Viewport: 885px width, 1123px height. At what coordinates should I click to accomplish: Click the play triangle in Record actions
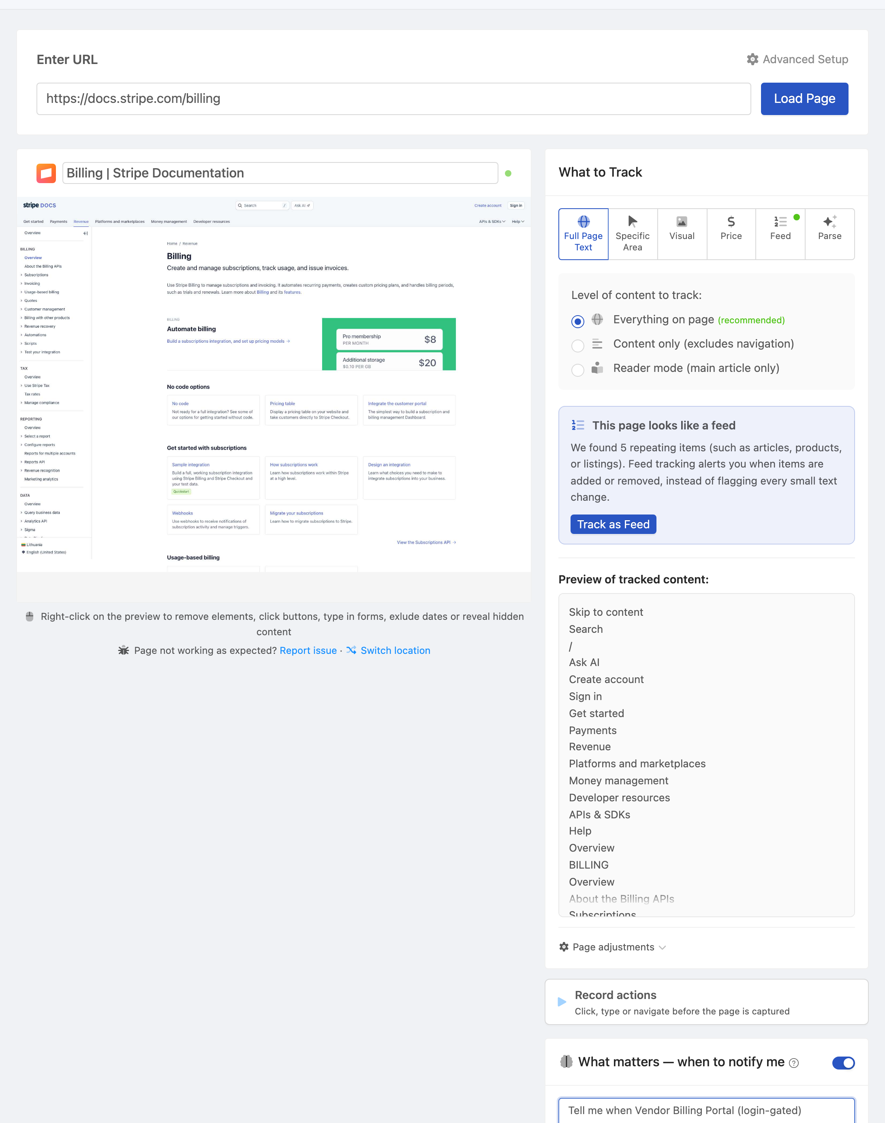coord(562,1002)
